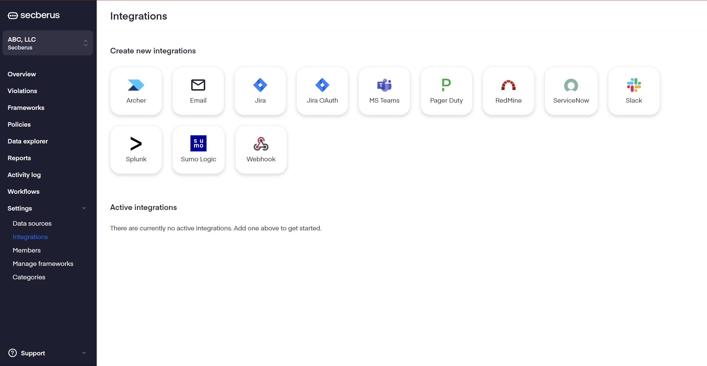Click the Email card label
Viewport: 707px width, 366px height.
(x=198, y=100)
